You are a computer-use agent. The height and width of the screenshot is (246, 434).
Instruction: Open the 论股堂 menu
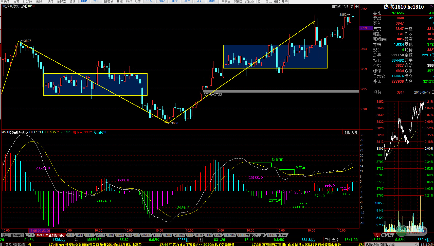(62, 2)
